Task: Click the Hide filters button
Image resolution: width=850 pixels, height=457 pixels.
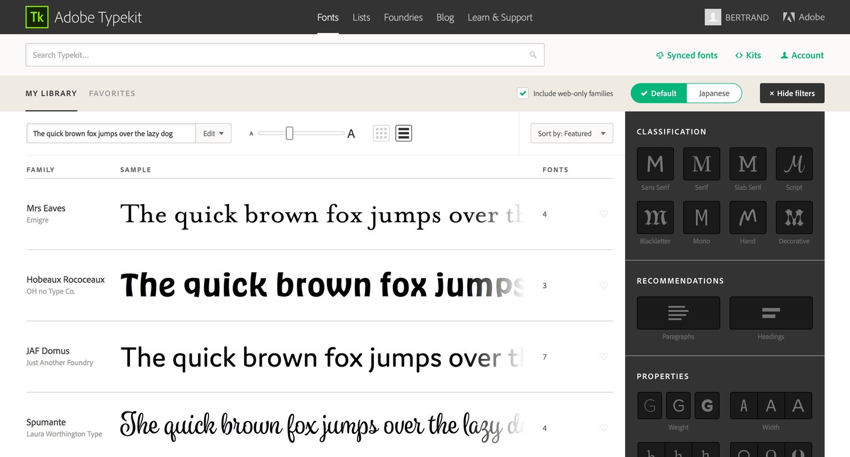Action: [x=792, y=93]
